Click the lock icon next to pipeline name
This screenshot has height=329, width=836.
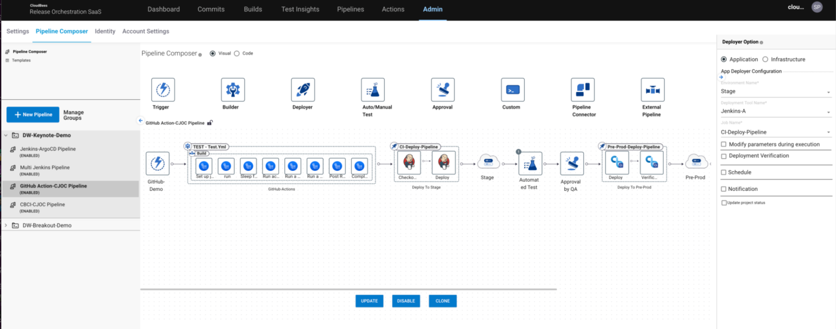point(210,122)
